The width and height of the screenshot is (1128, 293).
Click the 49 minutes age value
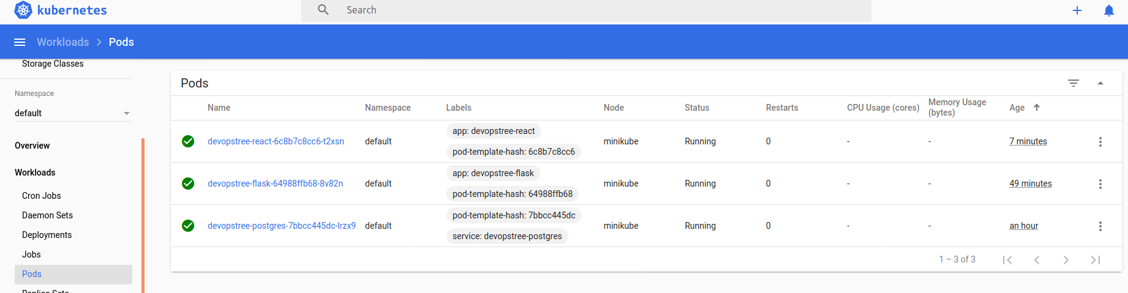pos(1031,184)
